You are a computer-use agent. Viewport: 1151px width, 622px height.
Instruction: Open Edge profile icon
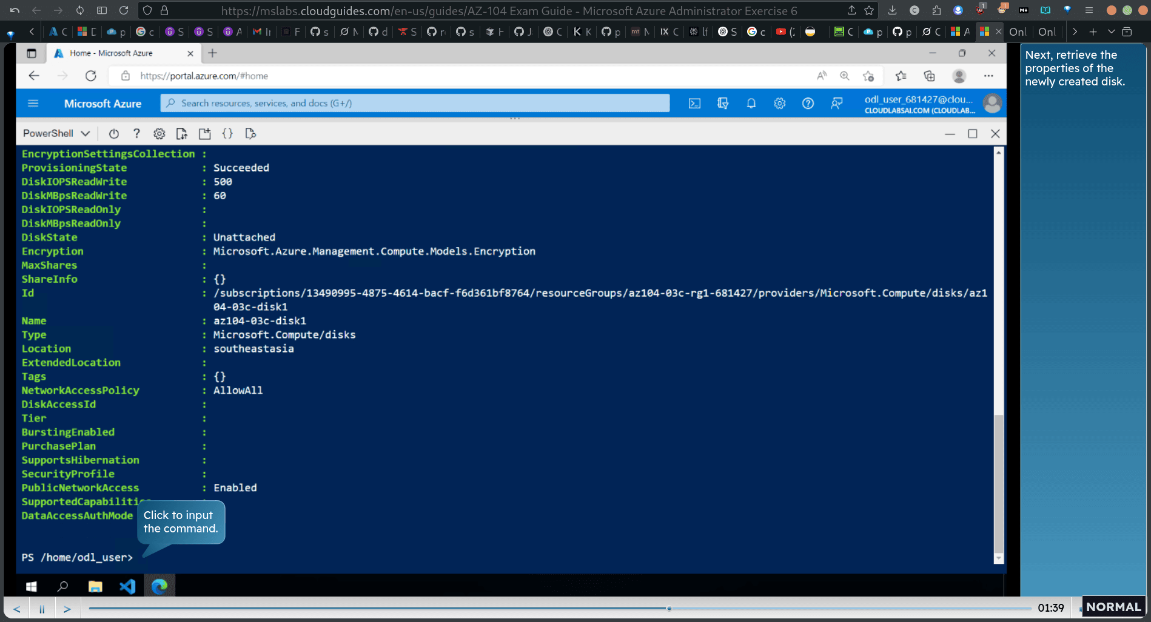[x=959, y=76]
